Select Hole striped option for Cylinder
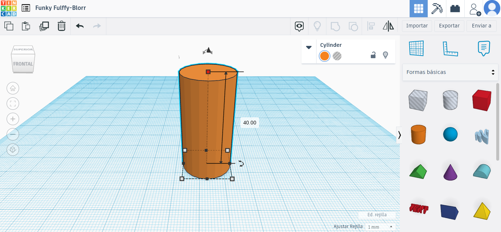The height and width of the screenshot is (232, 501). click(x=337, y=56)
